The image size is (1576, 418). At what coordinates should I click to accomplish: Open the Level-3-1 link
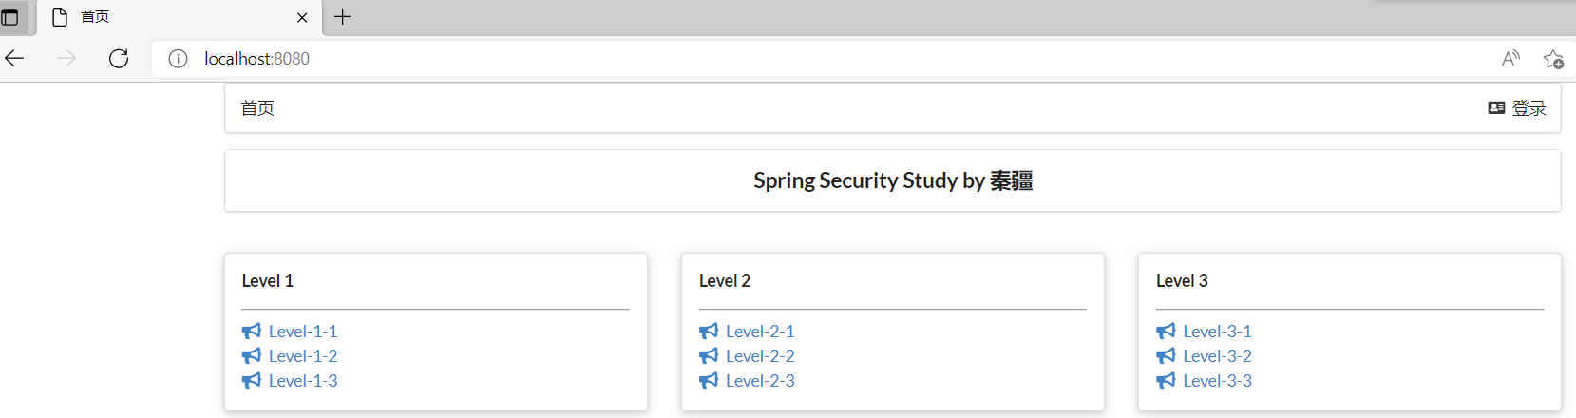[x=1217, y=332]
